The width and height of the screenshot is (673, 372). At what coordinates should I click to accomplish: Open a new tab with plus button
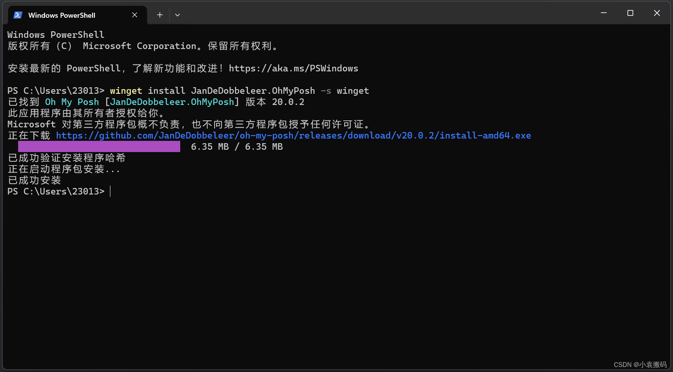pos(160,15)
